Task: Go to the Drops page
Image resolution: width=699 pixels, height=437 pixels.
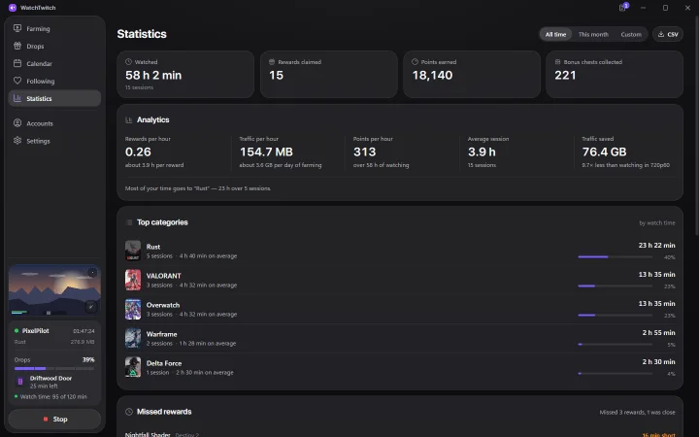Action: pos(54,46)
